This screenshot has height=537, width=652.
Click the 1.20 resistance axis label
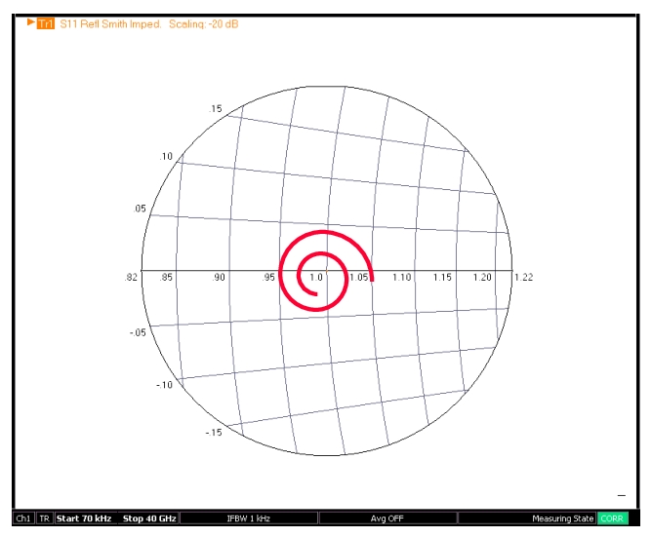(482, 277)
